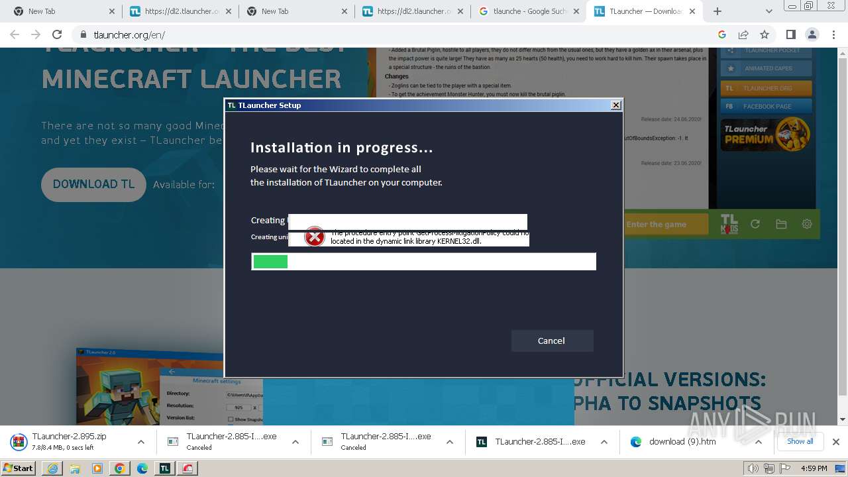
Task: Click the 4:59 PM clock
Action: (x=814, y=468)
